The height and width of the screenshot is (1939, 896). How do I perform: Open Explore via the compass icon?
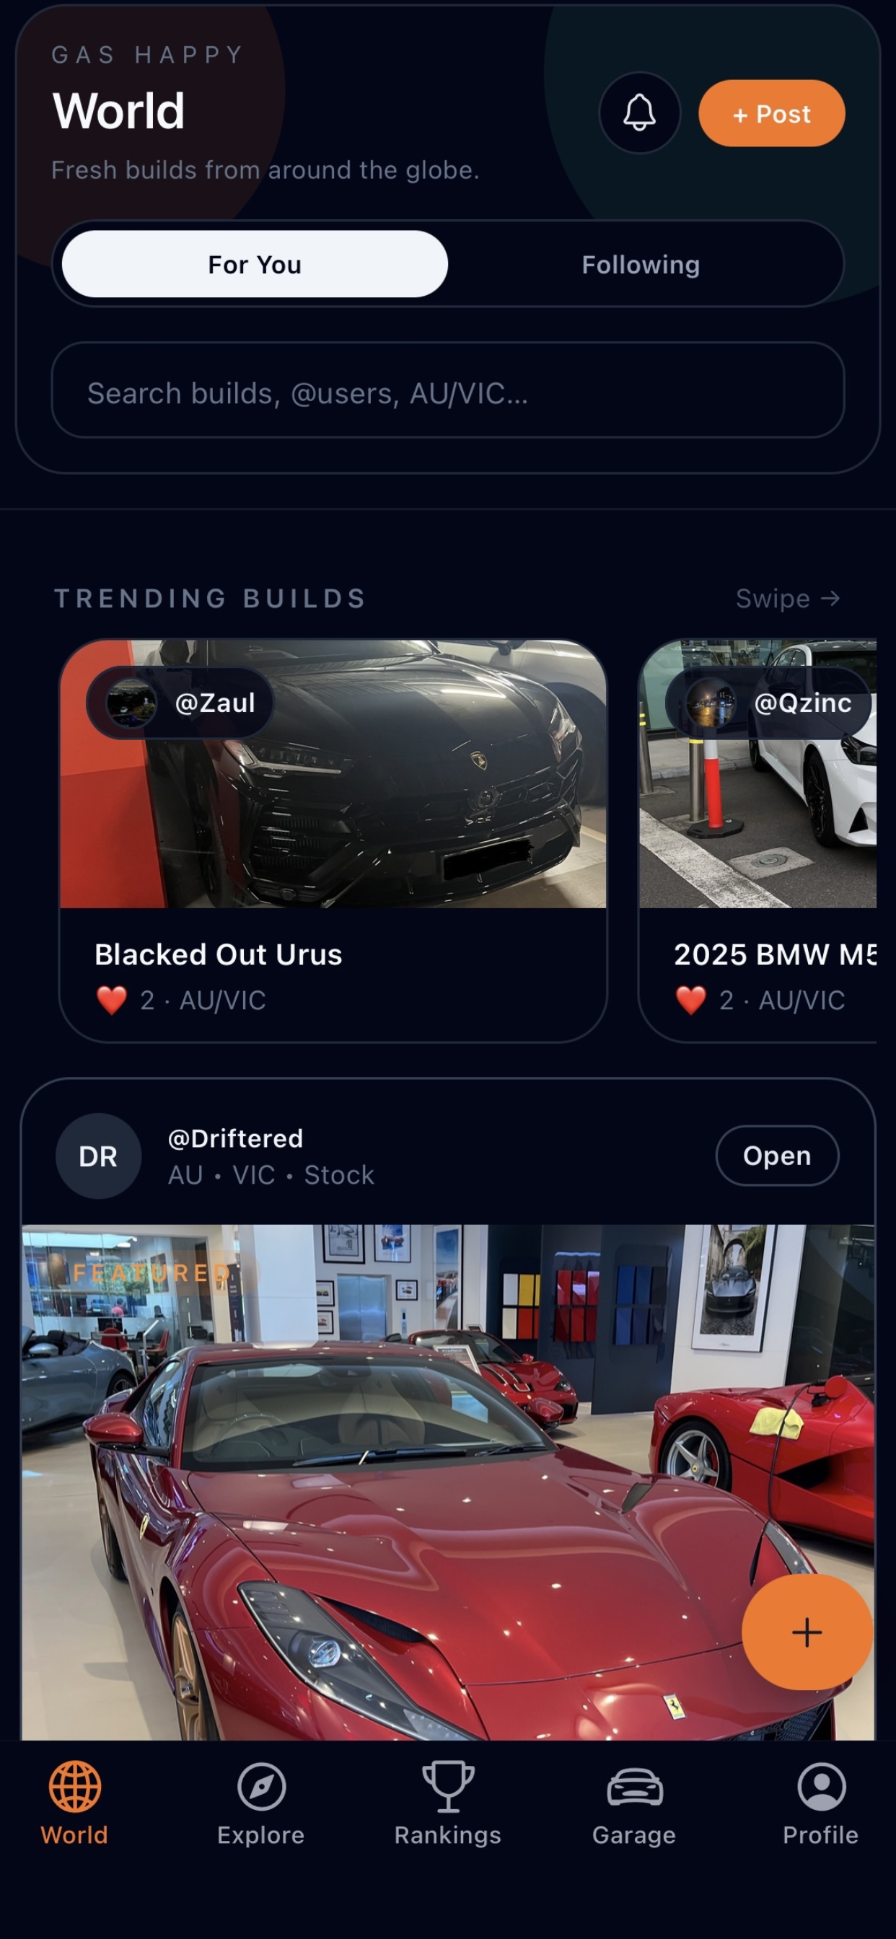261,1786
